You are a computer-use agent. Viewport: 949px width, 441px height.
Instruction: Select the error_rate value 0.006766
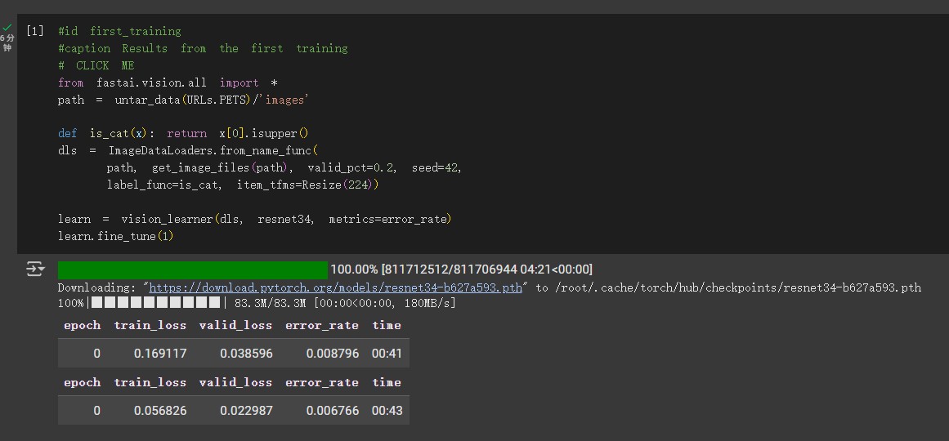point(332,411)
